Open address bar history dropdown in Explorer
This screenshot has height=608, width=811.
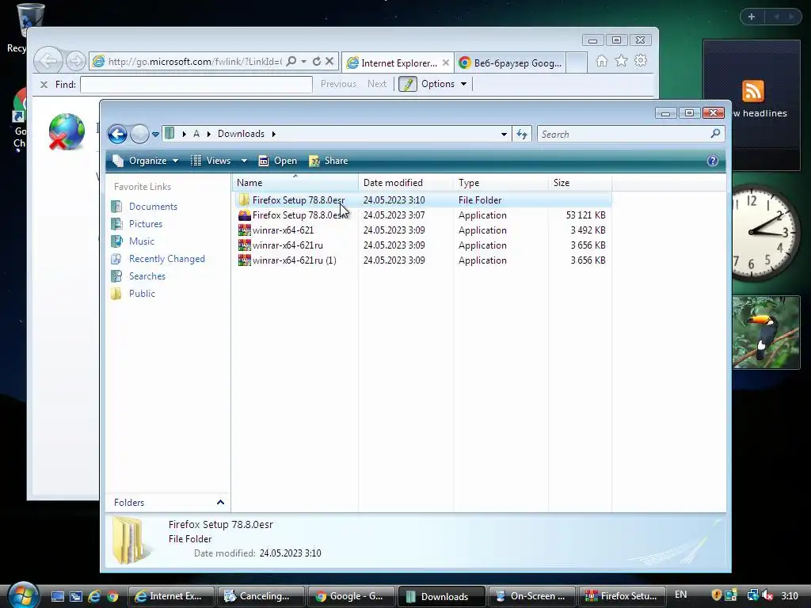[504, 135]
